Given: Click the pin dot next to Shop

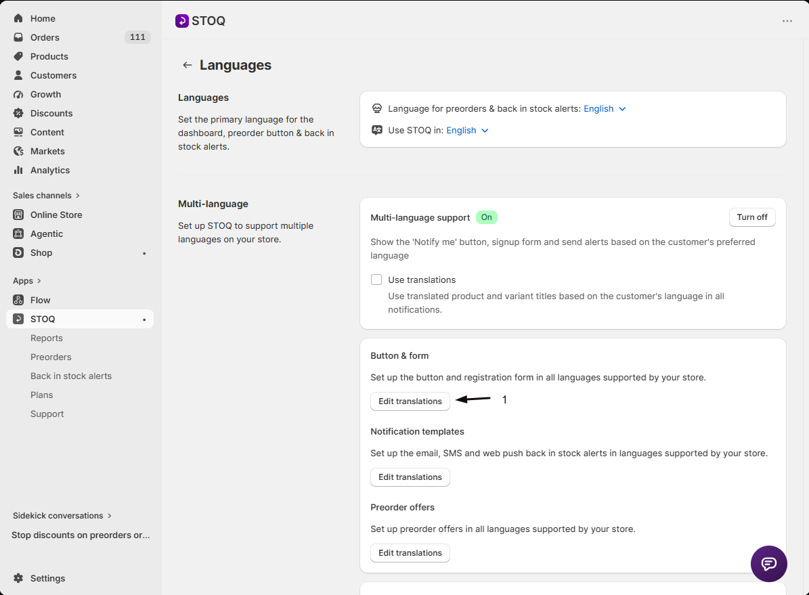Looking at the screenshot, I should pos(144,253).
